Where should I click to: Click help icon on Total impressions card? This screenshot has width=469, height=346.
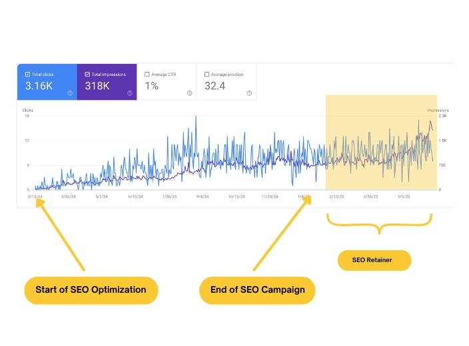click(x=130, y=93)
